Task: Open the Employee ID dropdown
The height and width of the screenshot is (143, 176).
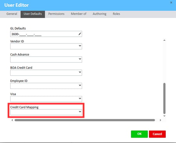Action: coord(46,86)
